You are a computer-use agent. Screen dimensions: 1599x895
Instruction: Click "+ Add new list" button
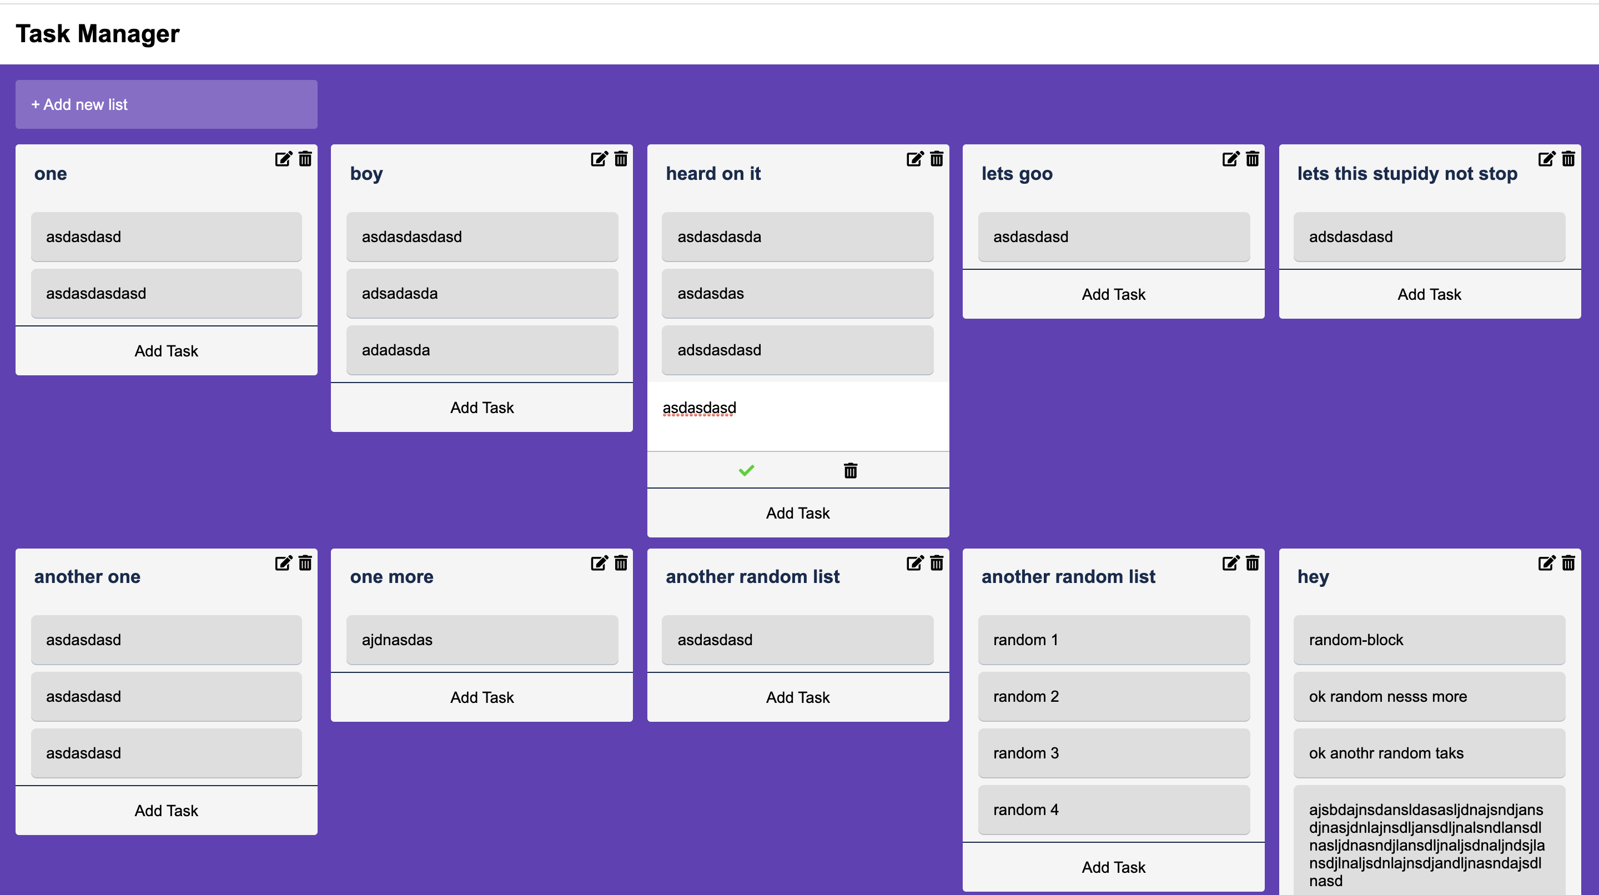[x=167, y=104]
